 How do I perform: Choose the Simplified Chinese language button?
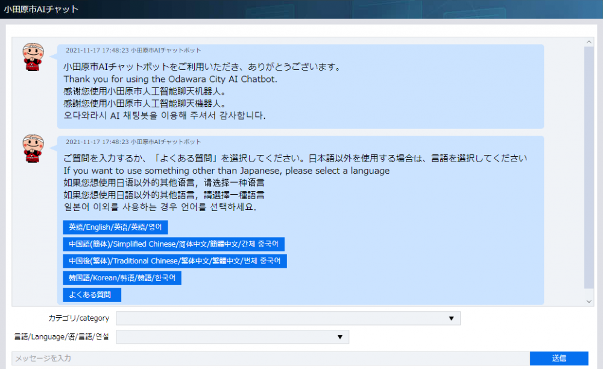174,244
